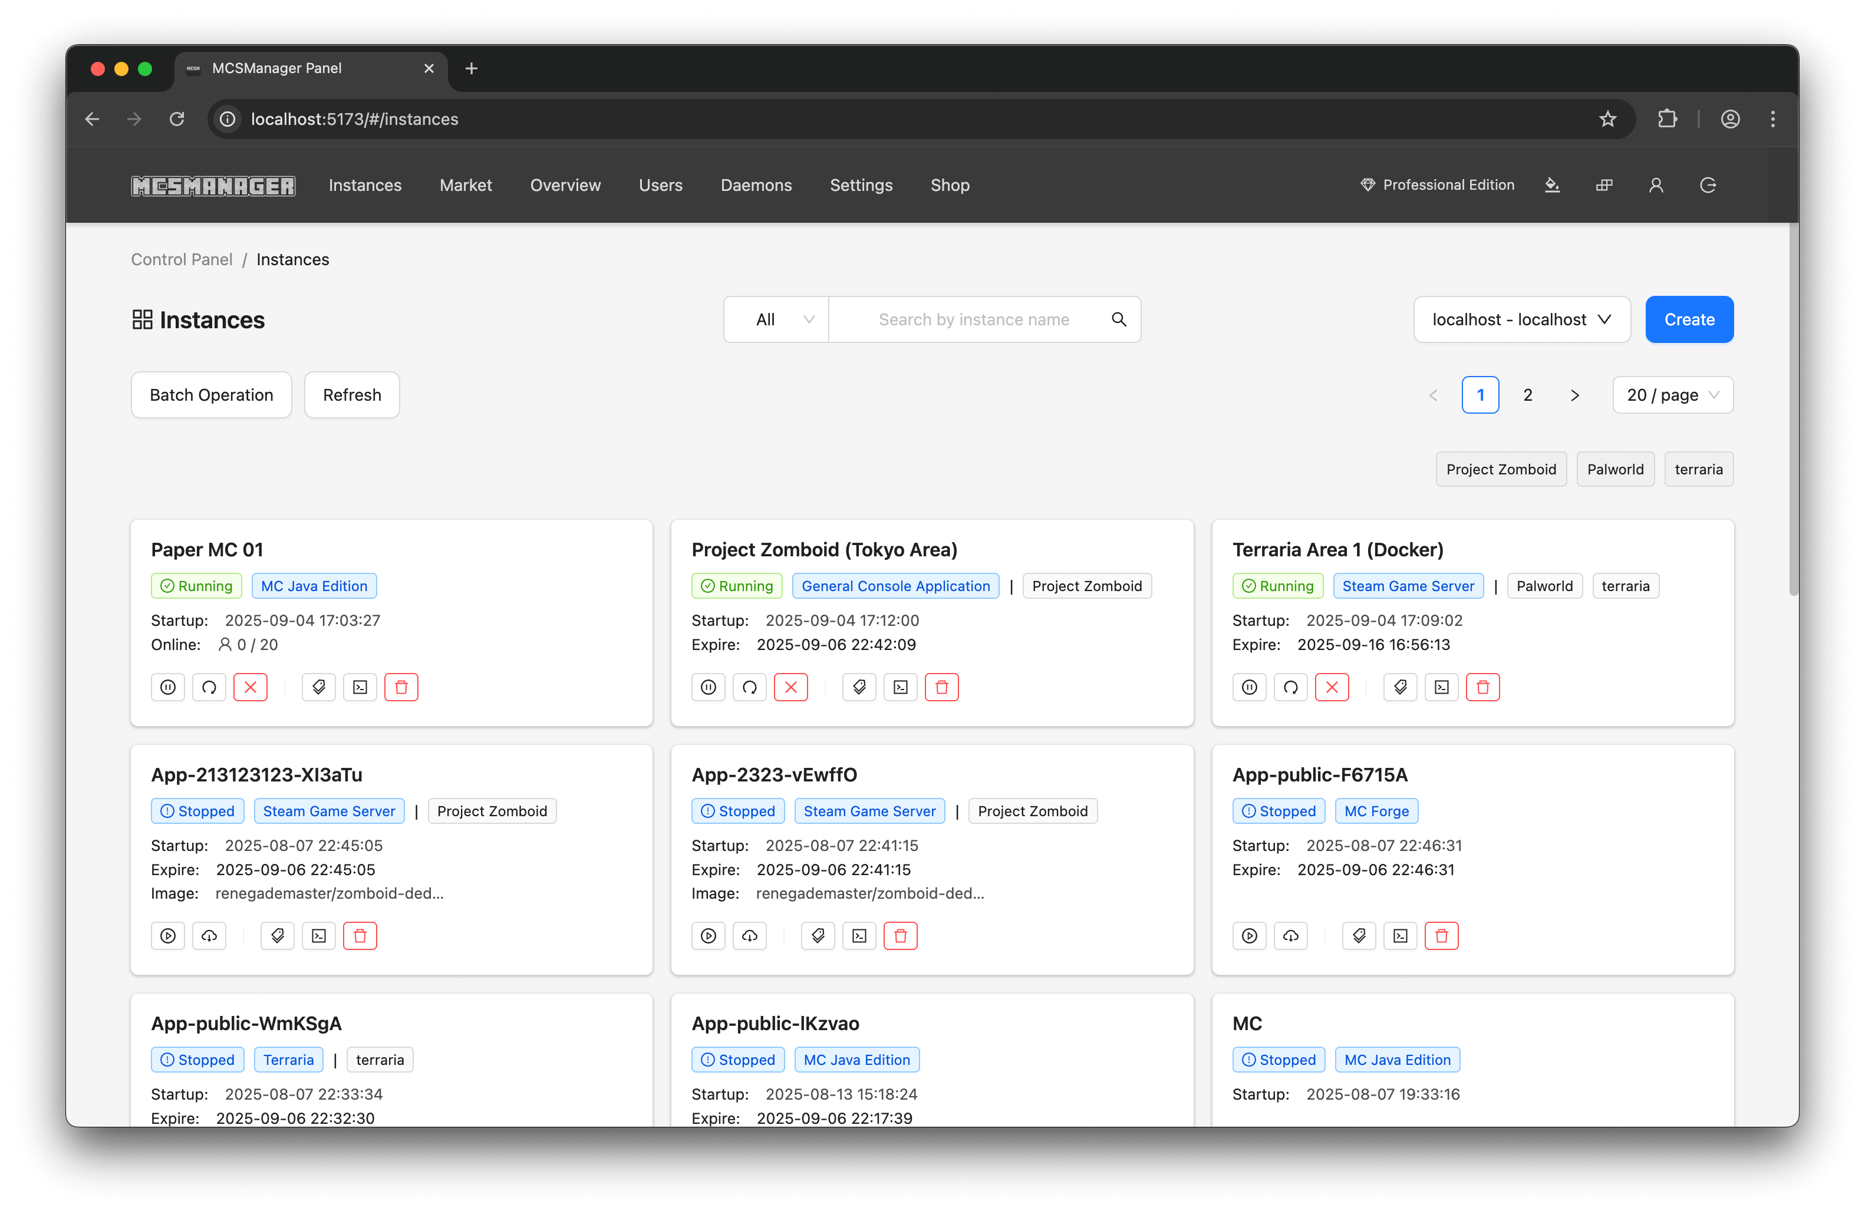Toggle the terraria tag filter
Screen dimensions: 1865x1214
pyautogui.click(x=1698, y=469)
